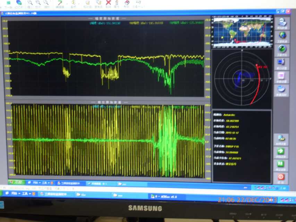Open the Windows Start button
Screen dimensions: 296x222
pyautogui.click(x=16, y=182)
